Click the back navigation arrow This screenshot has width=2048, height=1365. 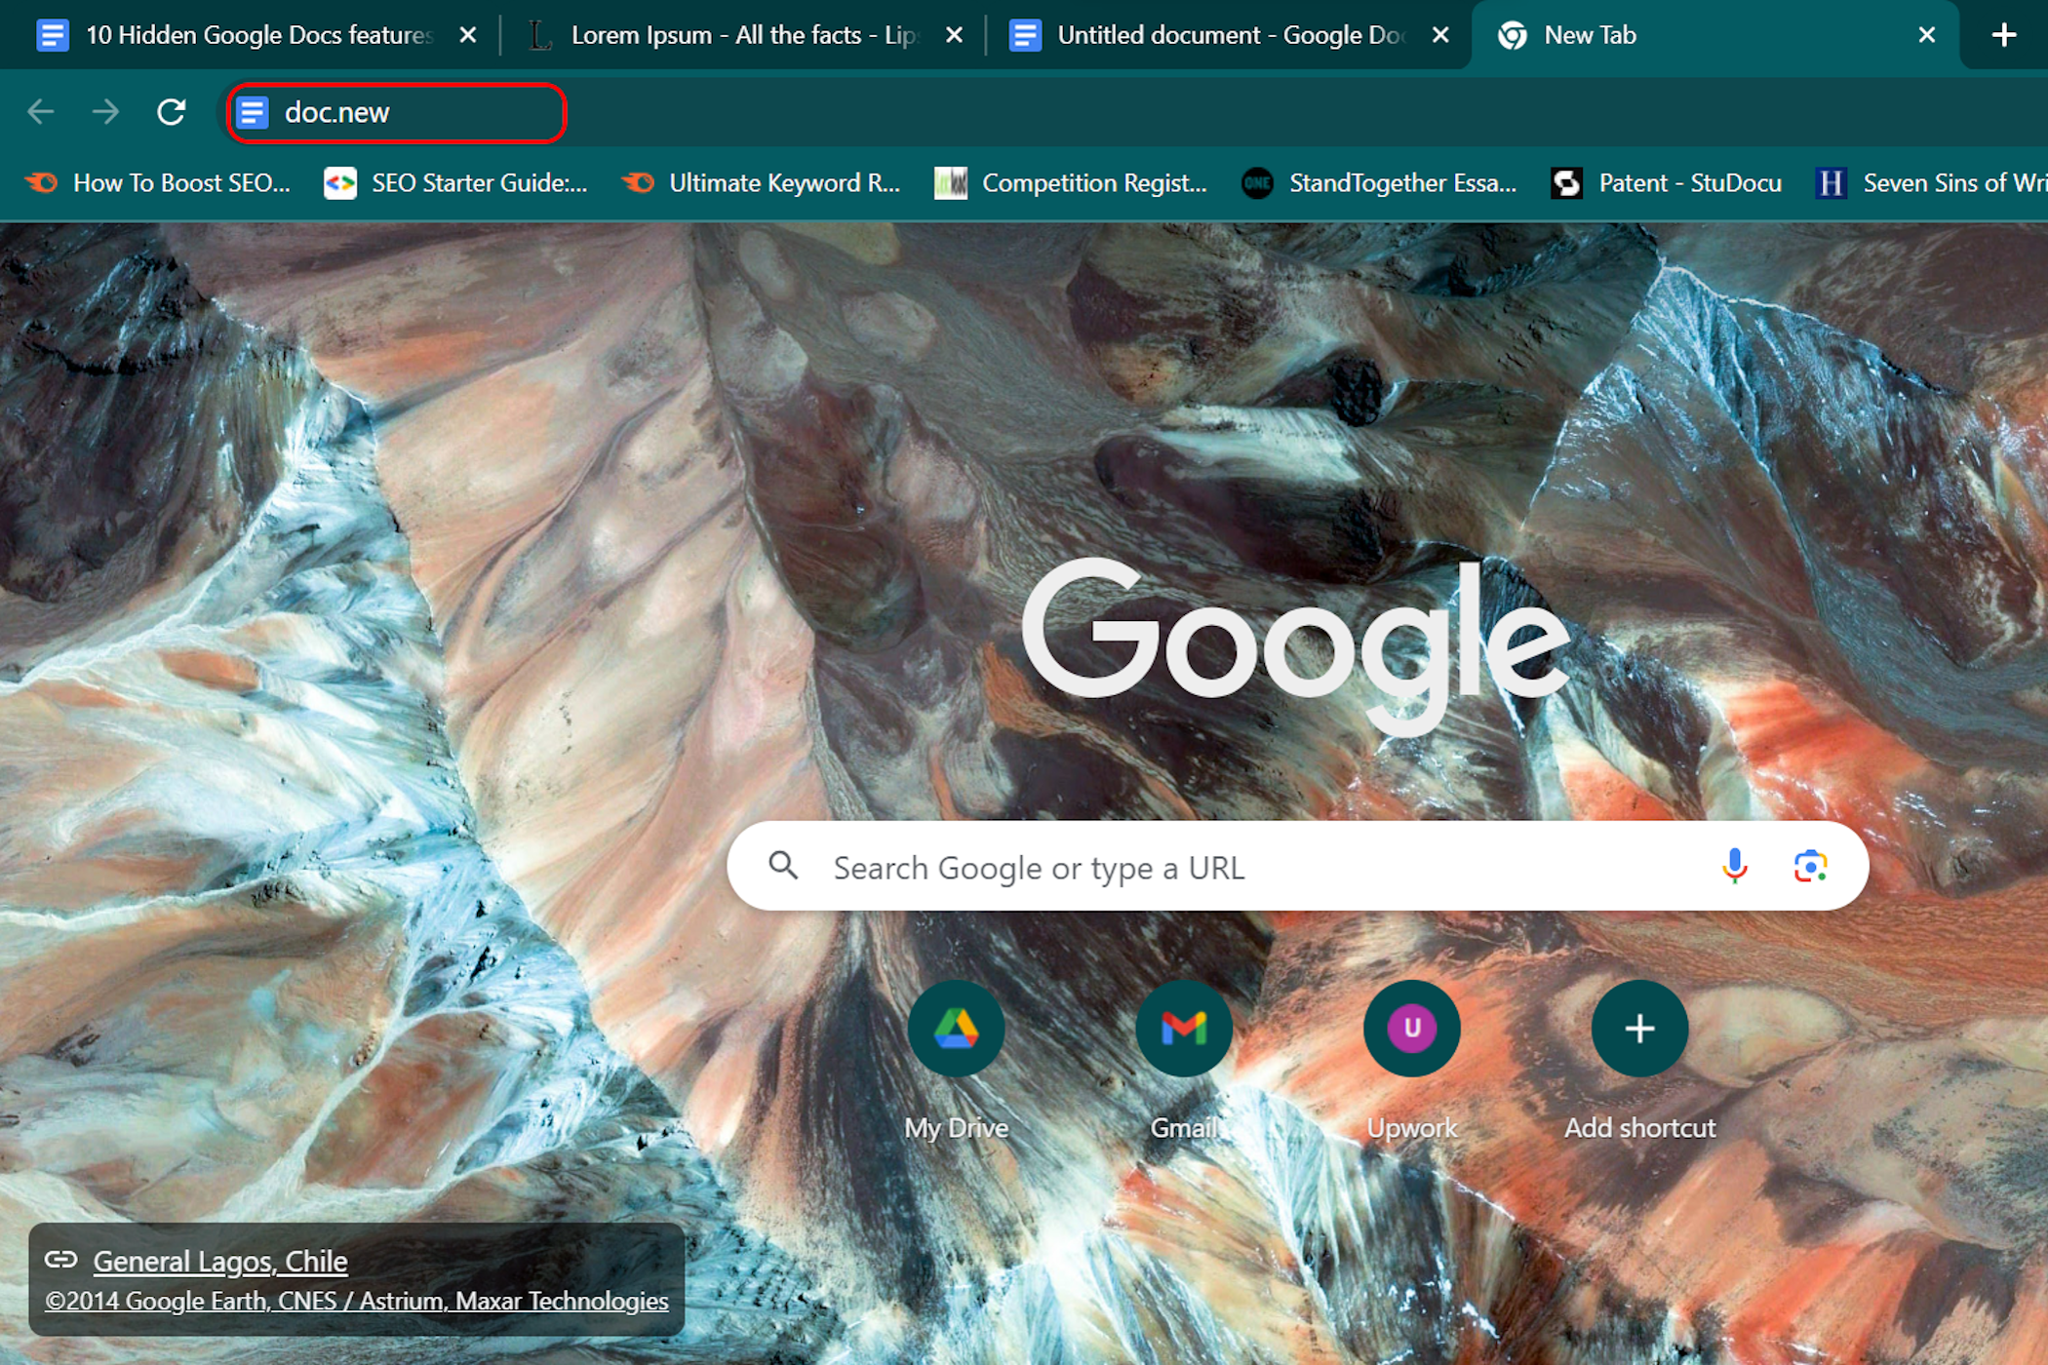pos(40,112)
